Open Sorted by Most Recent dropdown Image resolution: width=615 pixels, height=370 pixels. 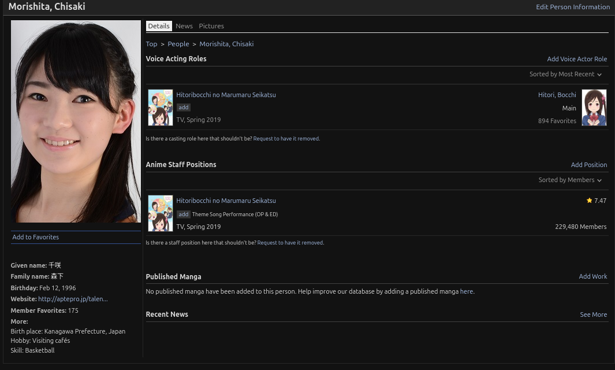[x=565, y=74]
